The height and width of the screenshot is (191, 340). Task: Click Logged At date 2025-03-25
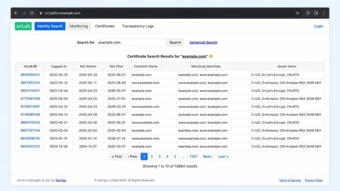(x=58, y=107)
